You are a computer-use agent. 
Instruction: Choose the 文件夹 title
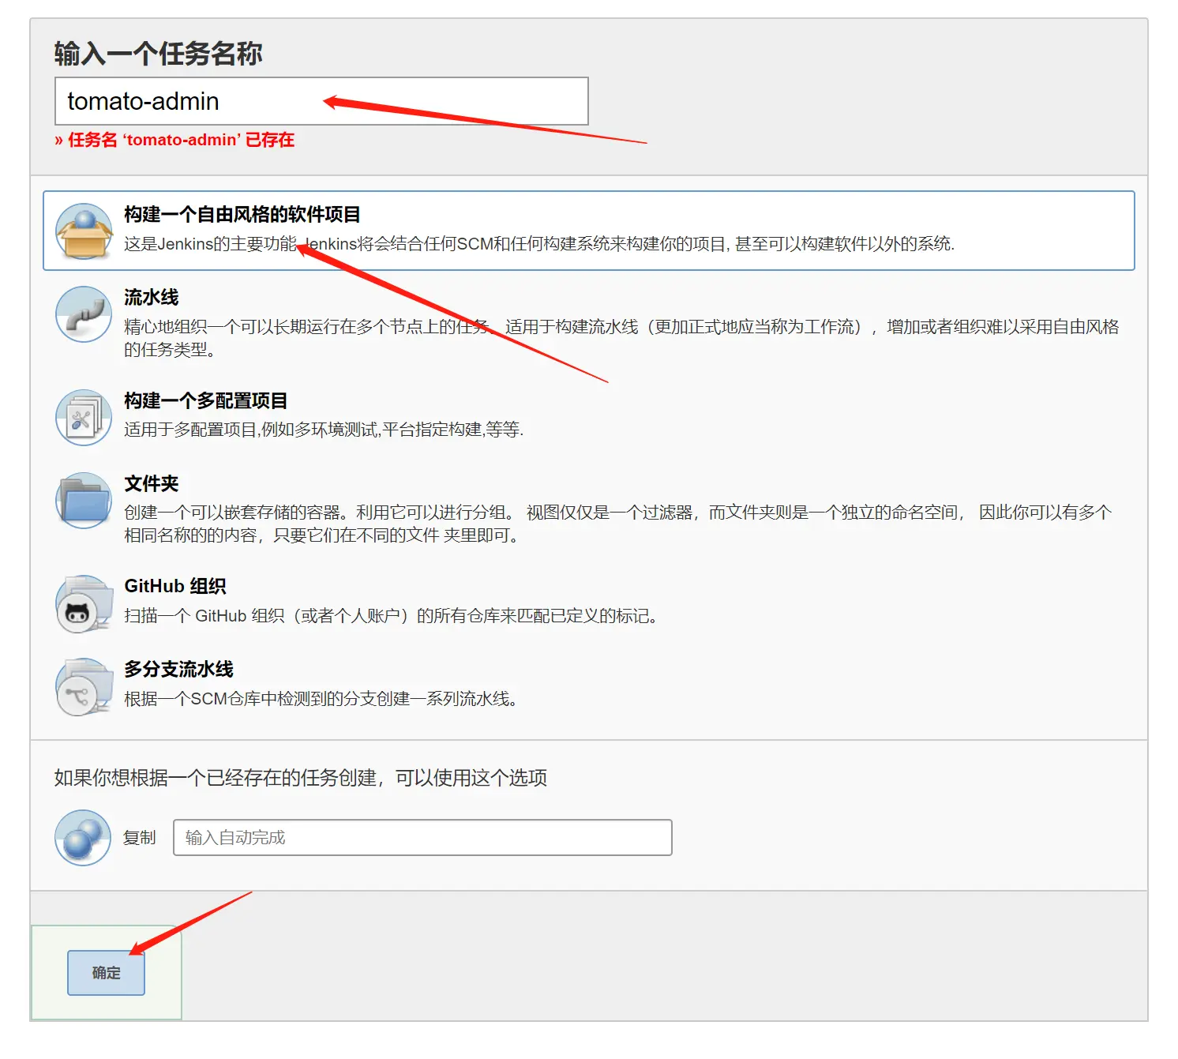(152, 484)
